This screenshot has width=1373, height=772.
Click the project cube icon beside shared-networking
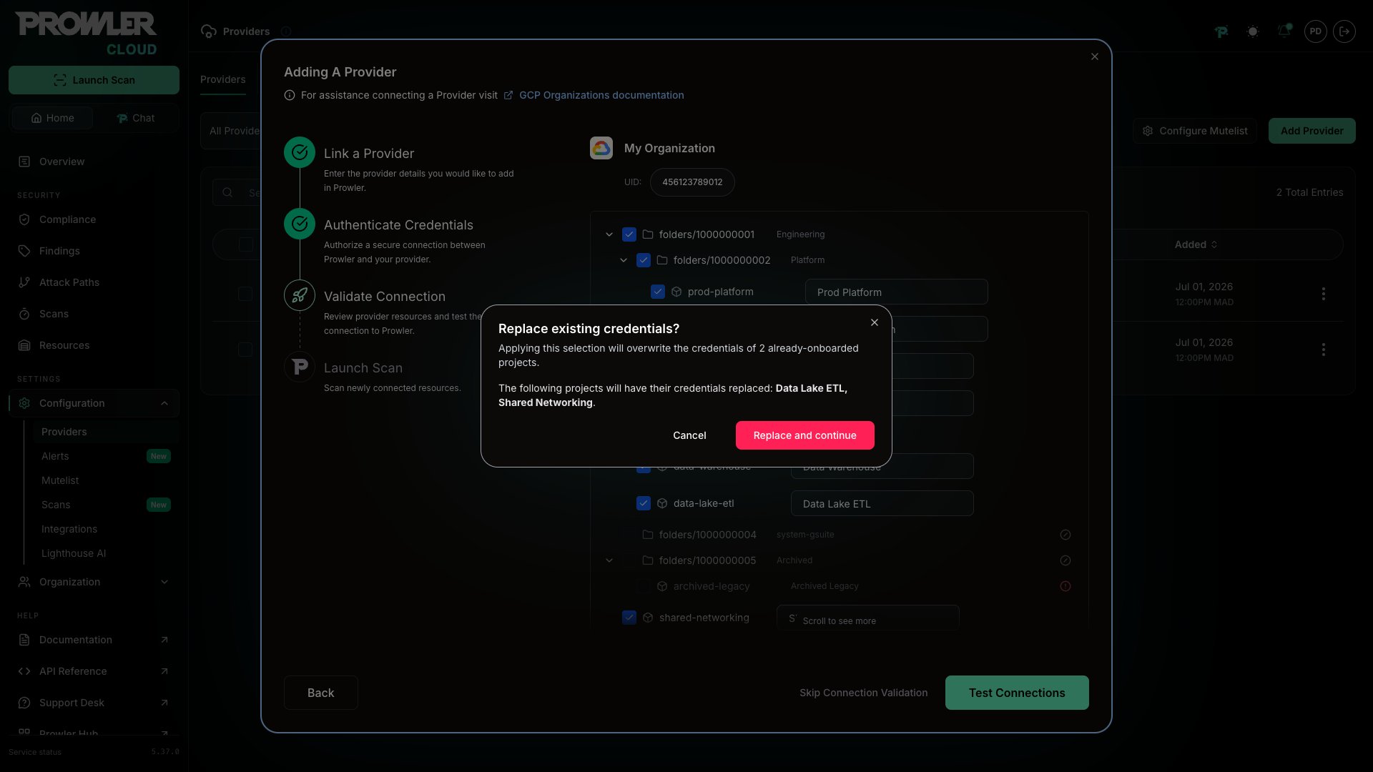[648, 618]
